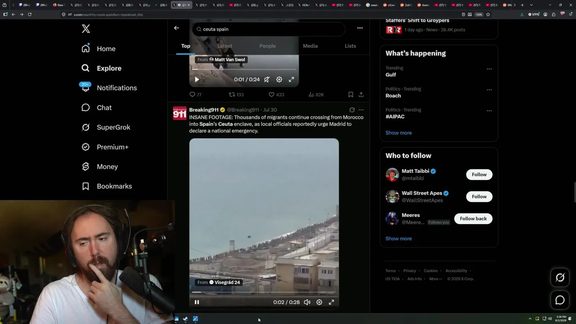Open settings on Matt Van Swol video
This screenshot has width=576, height=324.
coord(279,80)
